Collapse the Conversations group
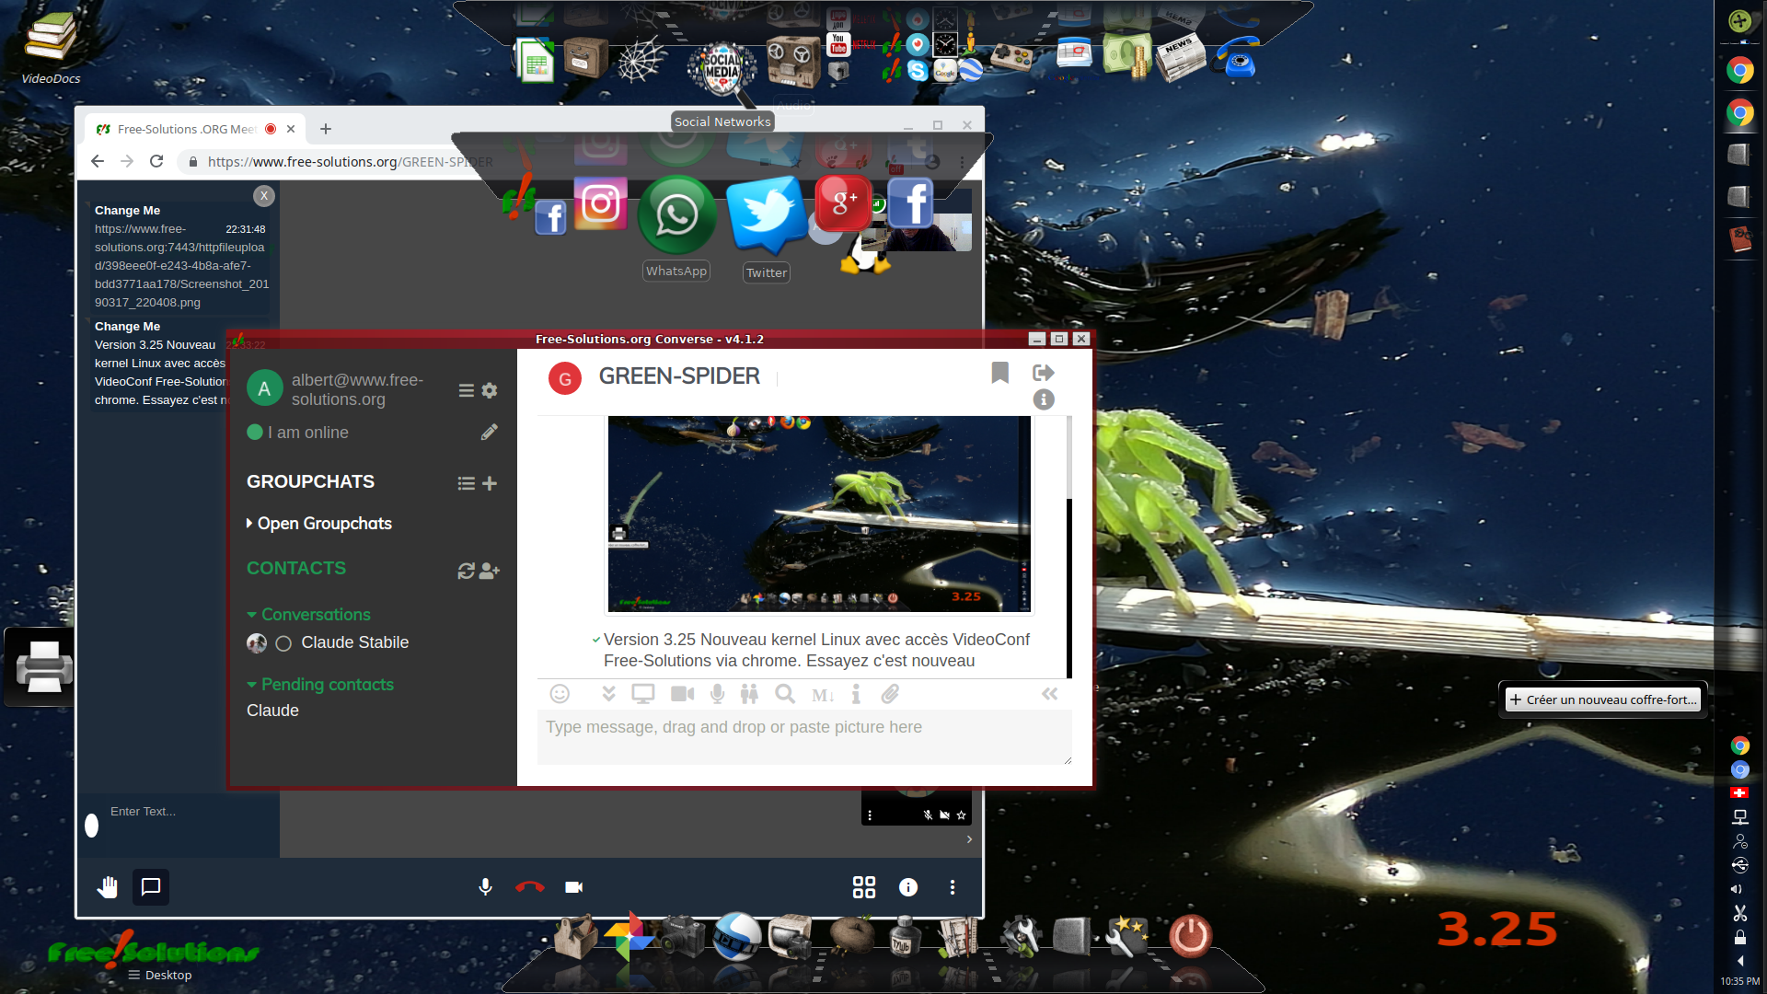This screenshot has height=994, width=1767. pyautogui.click(x=308, y=615)
